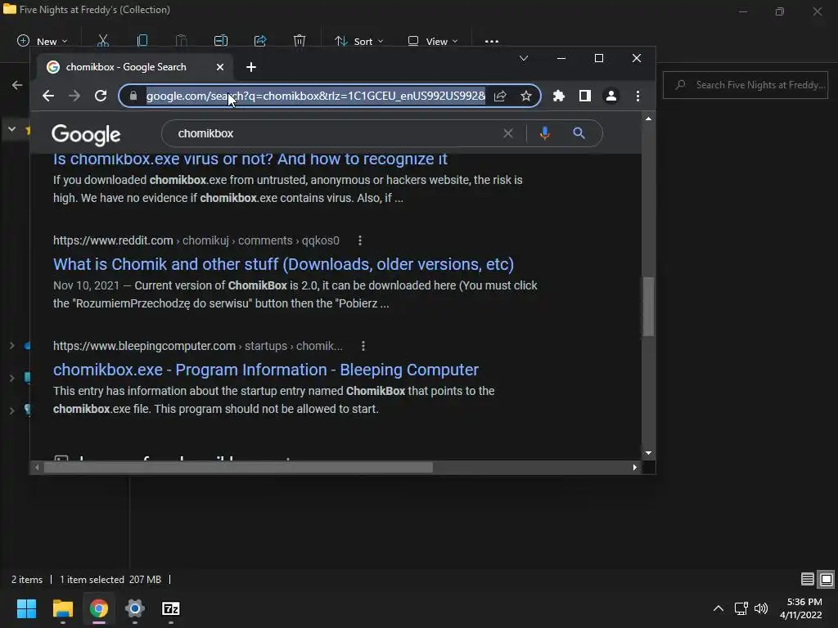Click the Chrome taskbar icon
This screenshot has width=838, height=628.
click(x=99, y=608)
